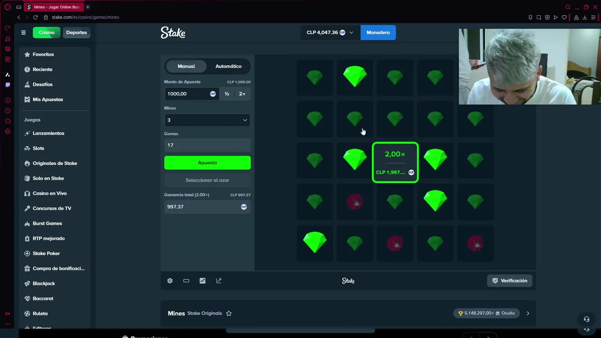Screen dimensions: 601x338
Task: Open Reciente in sidebar
Action: pyautogui.click(x=42, y=69)
